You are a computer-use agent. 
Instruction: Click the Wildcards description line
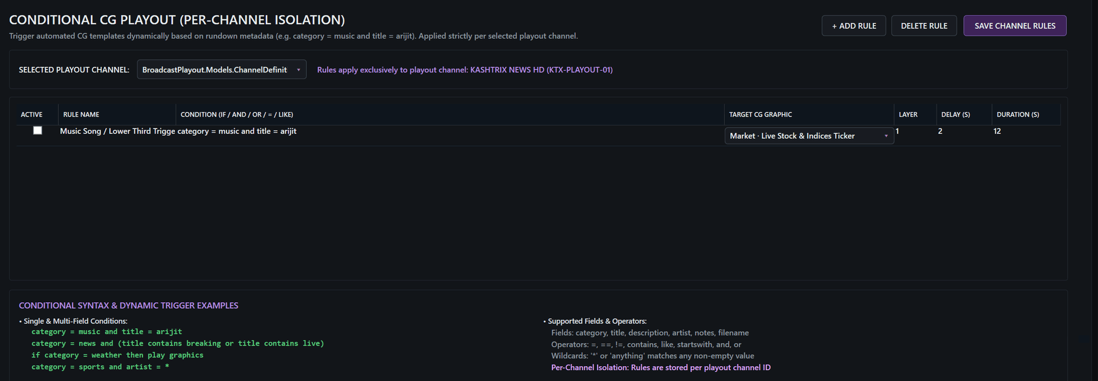pos(653,356)
